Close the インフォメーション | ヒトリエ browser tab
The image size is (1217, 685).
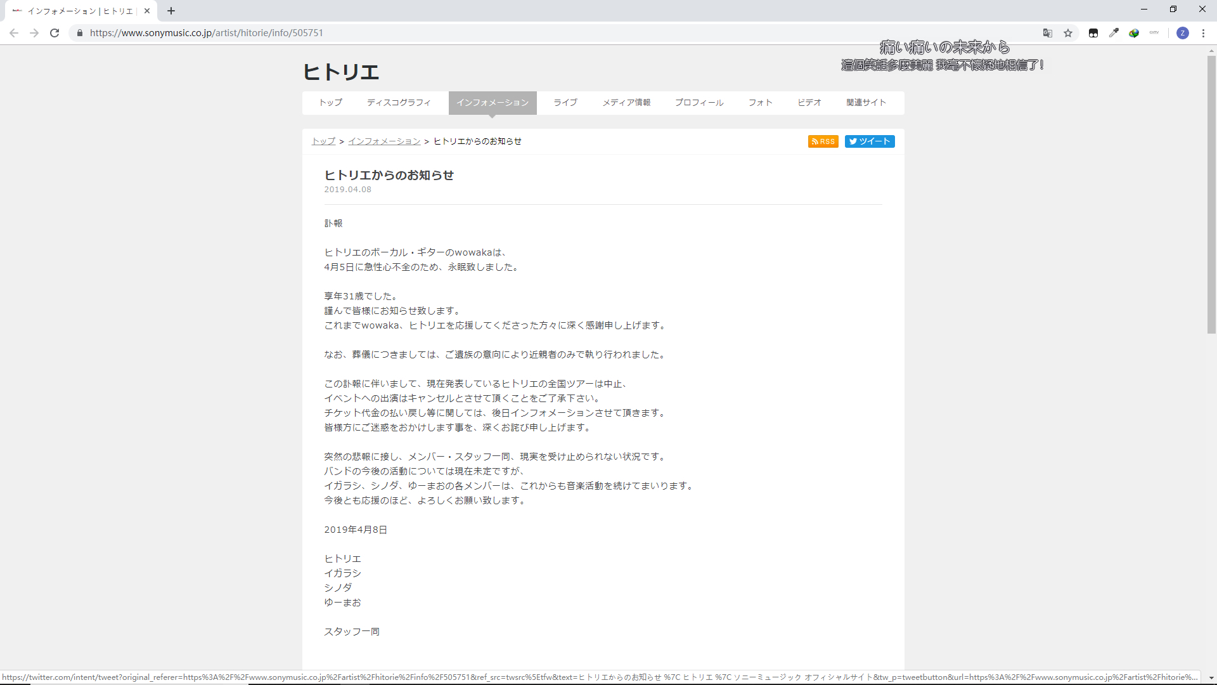[147, 11]
